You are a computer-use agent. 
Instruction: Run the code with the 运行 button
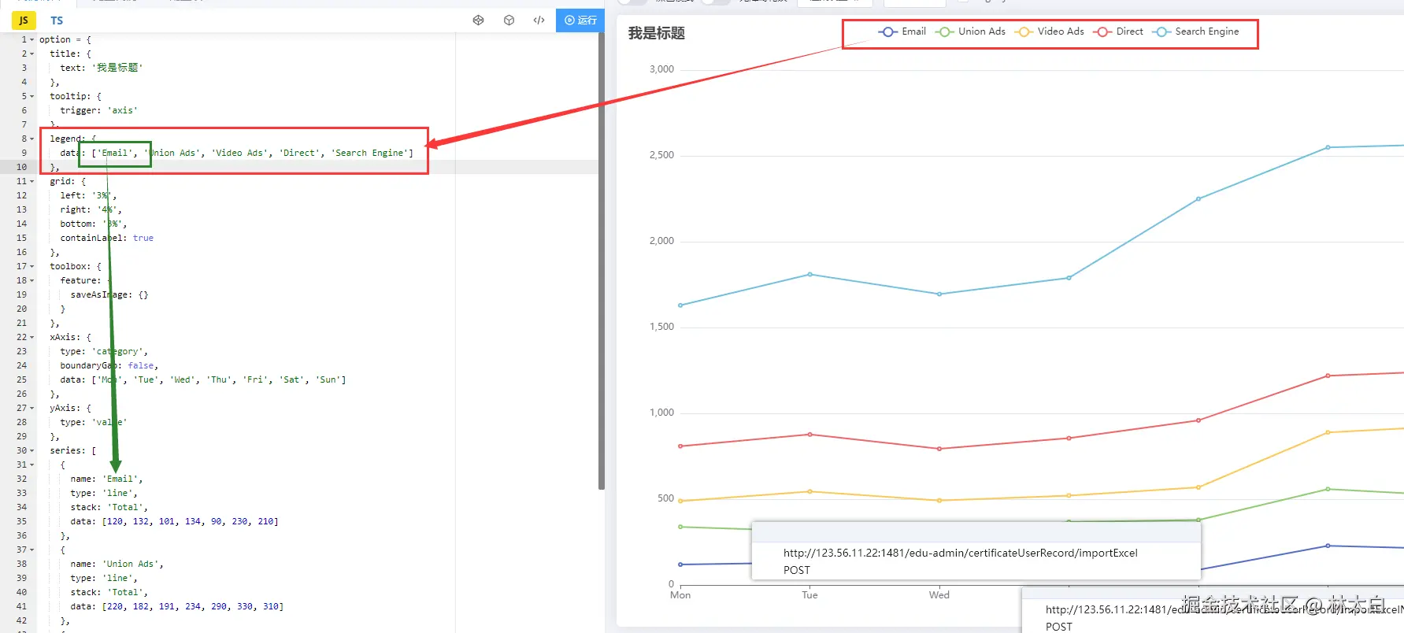coord(580,20)
